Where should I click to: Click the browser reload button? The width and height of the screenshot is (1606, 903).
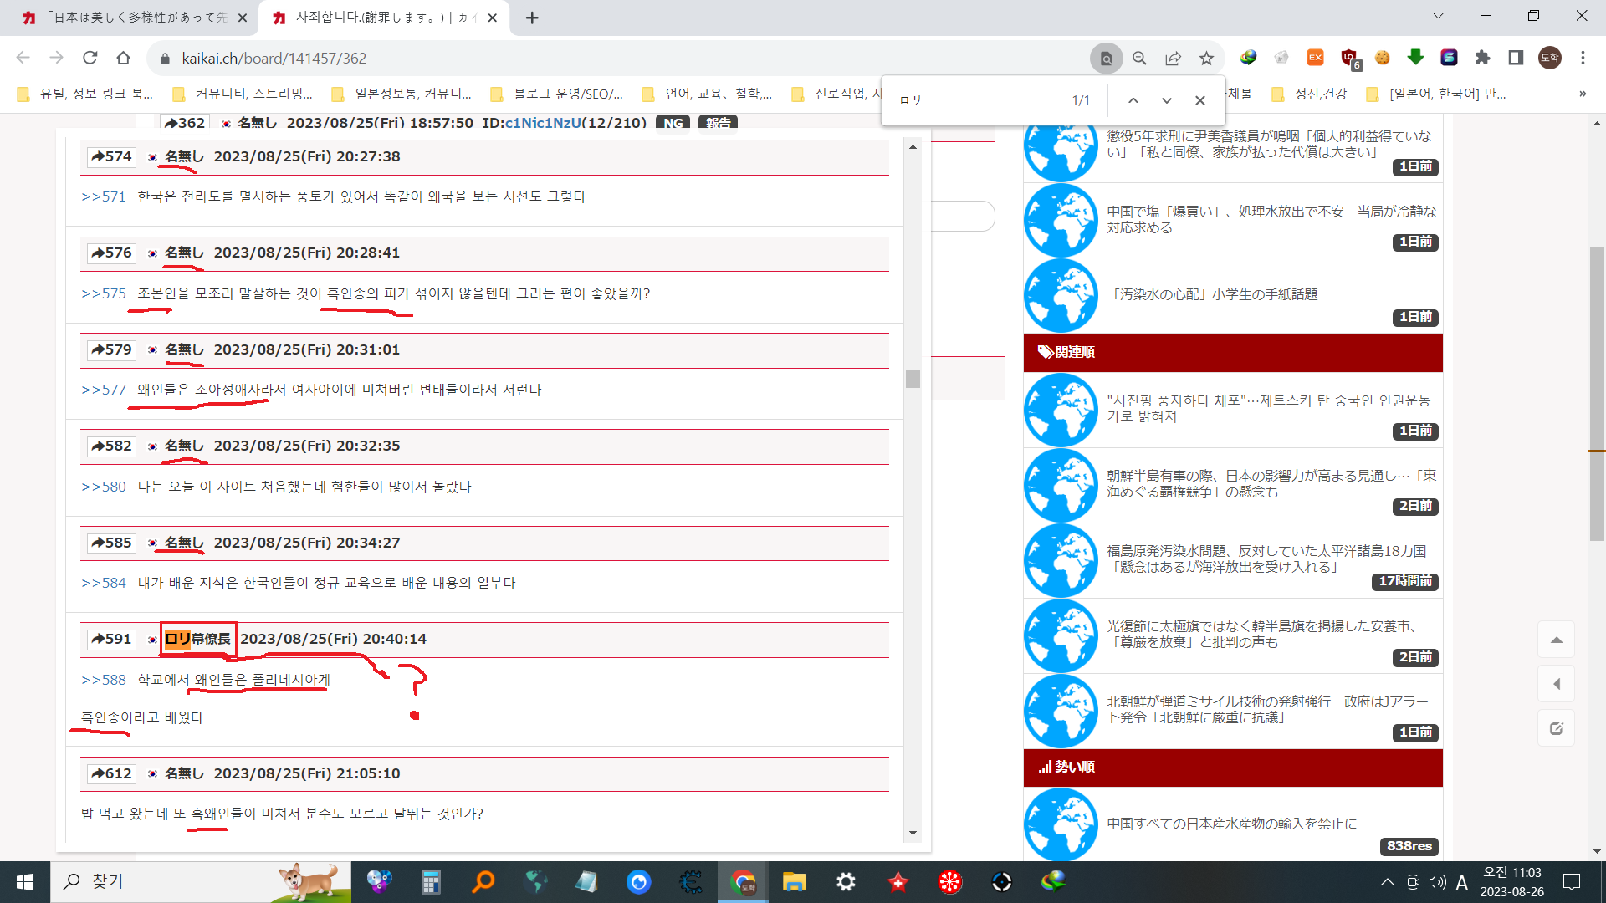point(90,58)
